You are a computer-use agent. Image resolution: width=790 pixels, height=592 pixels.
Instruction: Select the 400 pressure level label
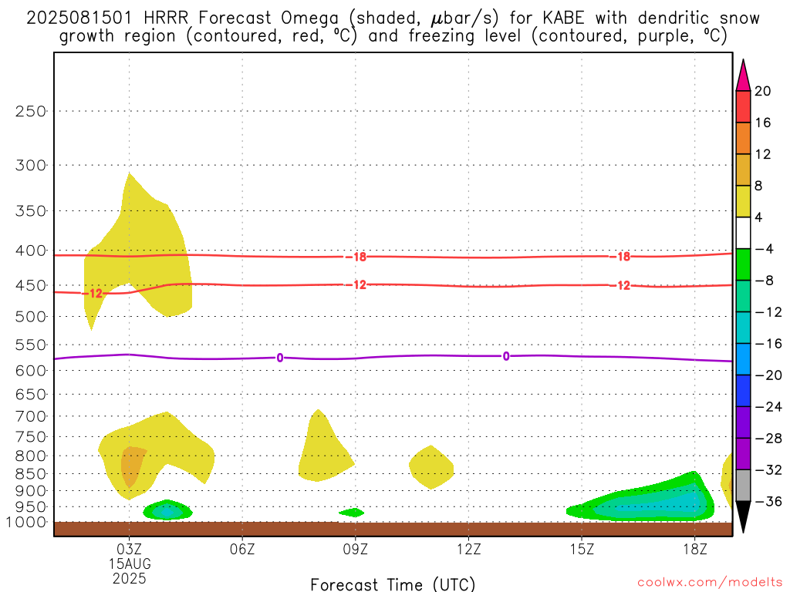click(31, 251)
